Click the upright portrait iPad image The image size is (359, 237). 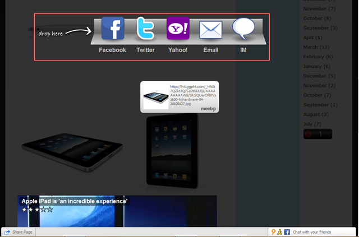click(172, 151)
